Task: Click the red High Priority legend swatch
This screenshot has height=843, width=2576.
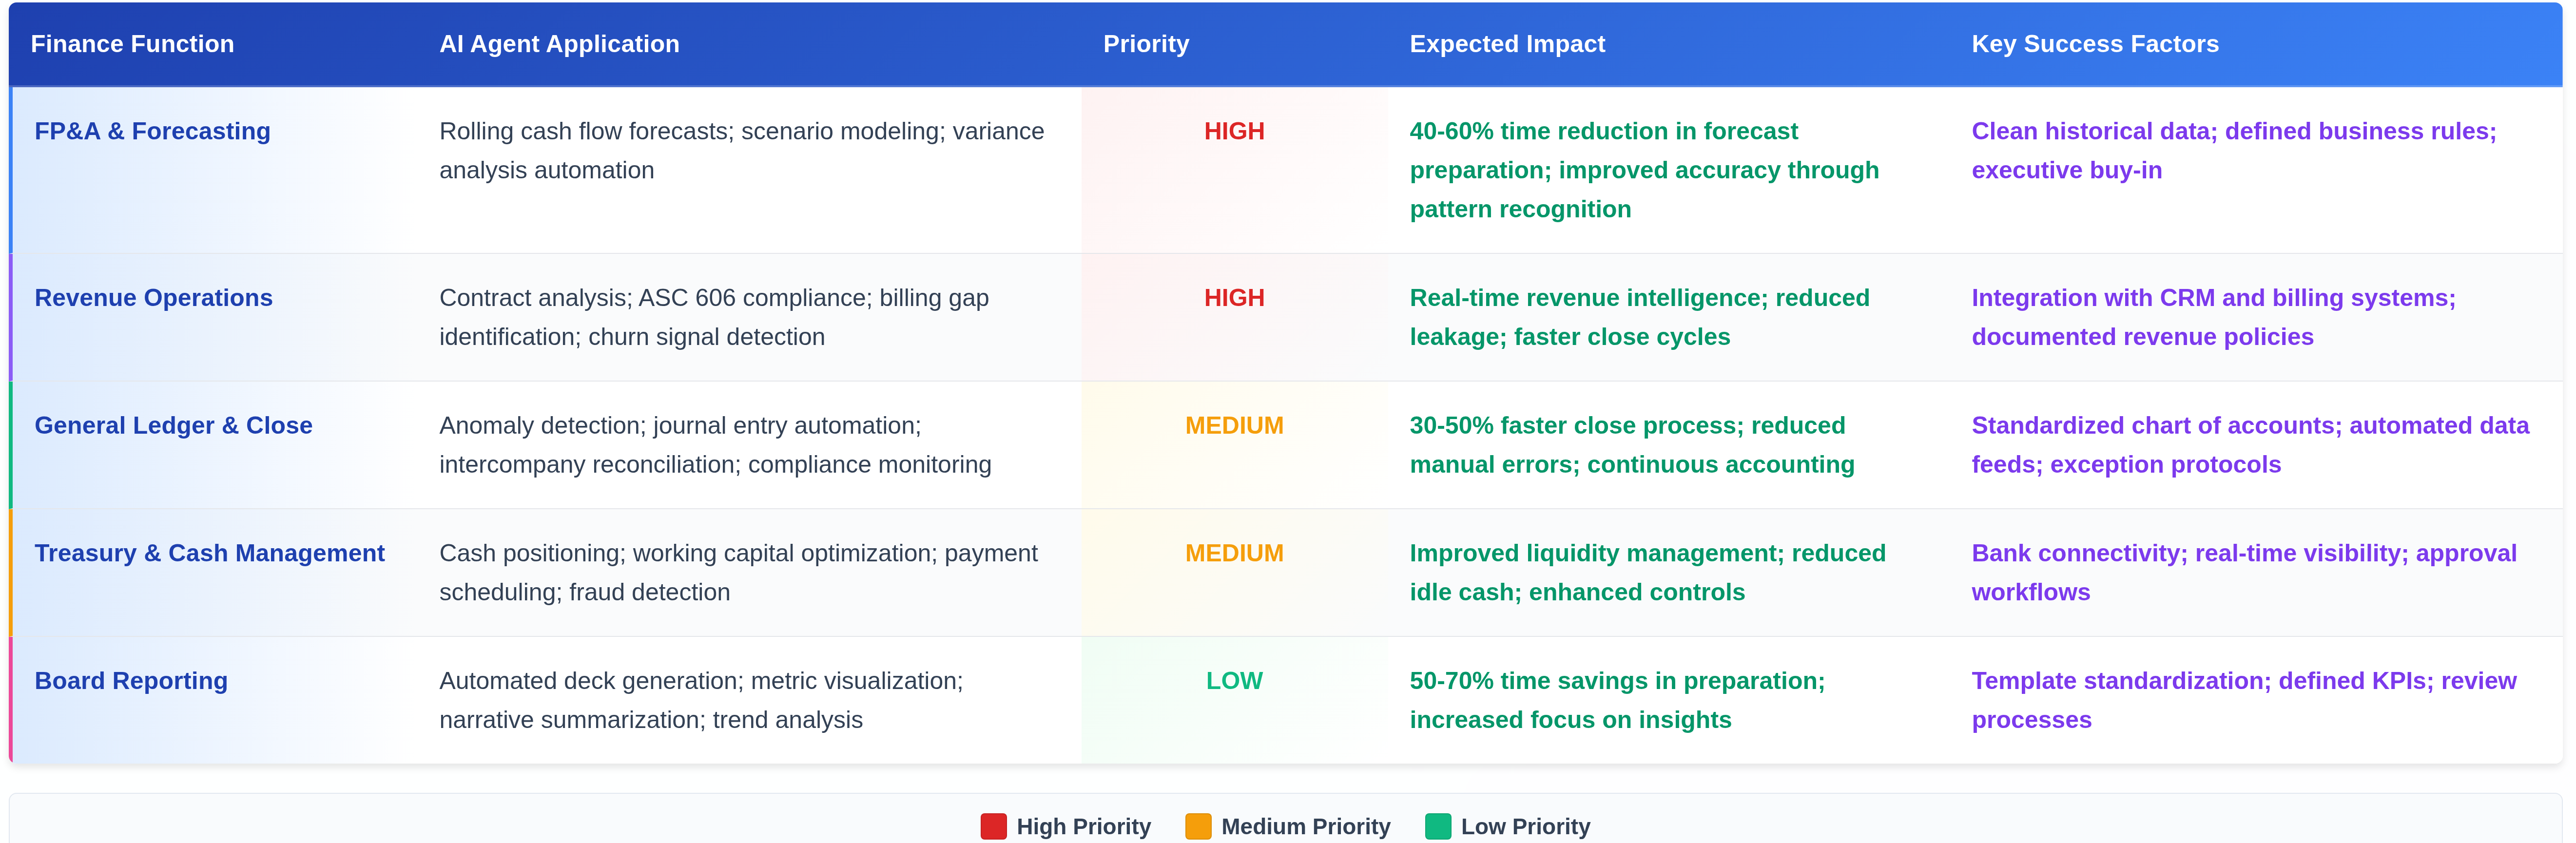Action: click(993, 826)
